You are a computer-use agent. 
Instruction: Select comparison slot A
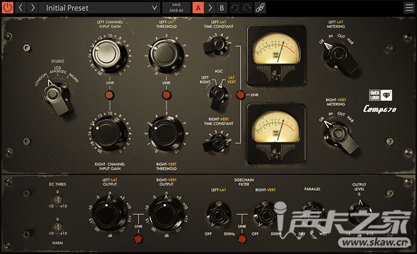pos(198,8)
